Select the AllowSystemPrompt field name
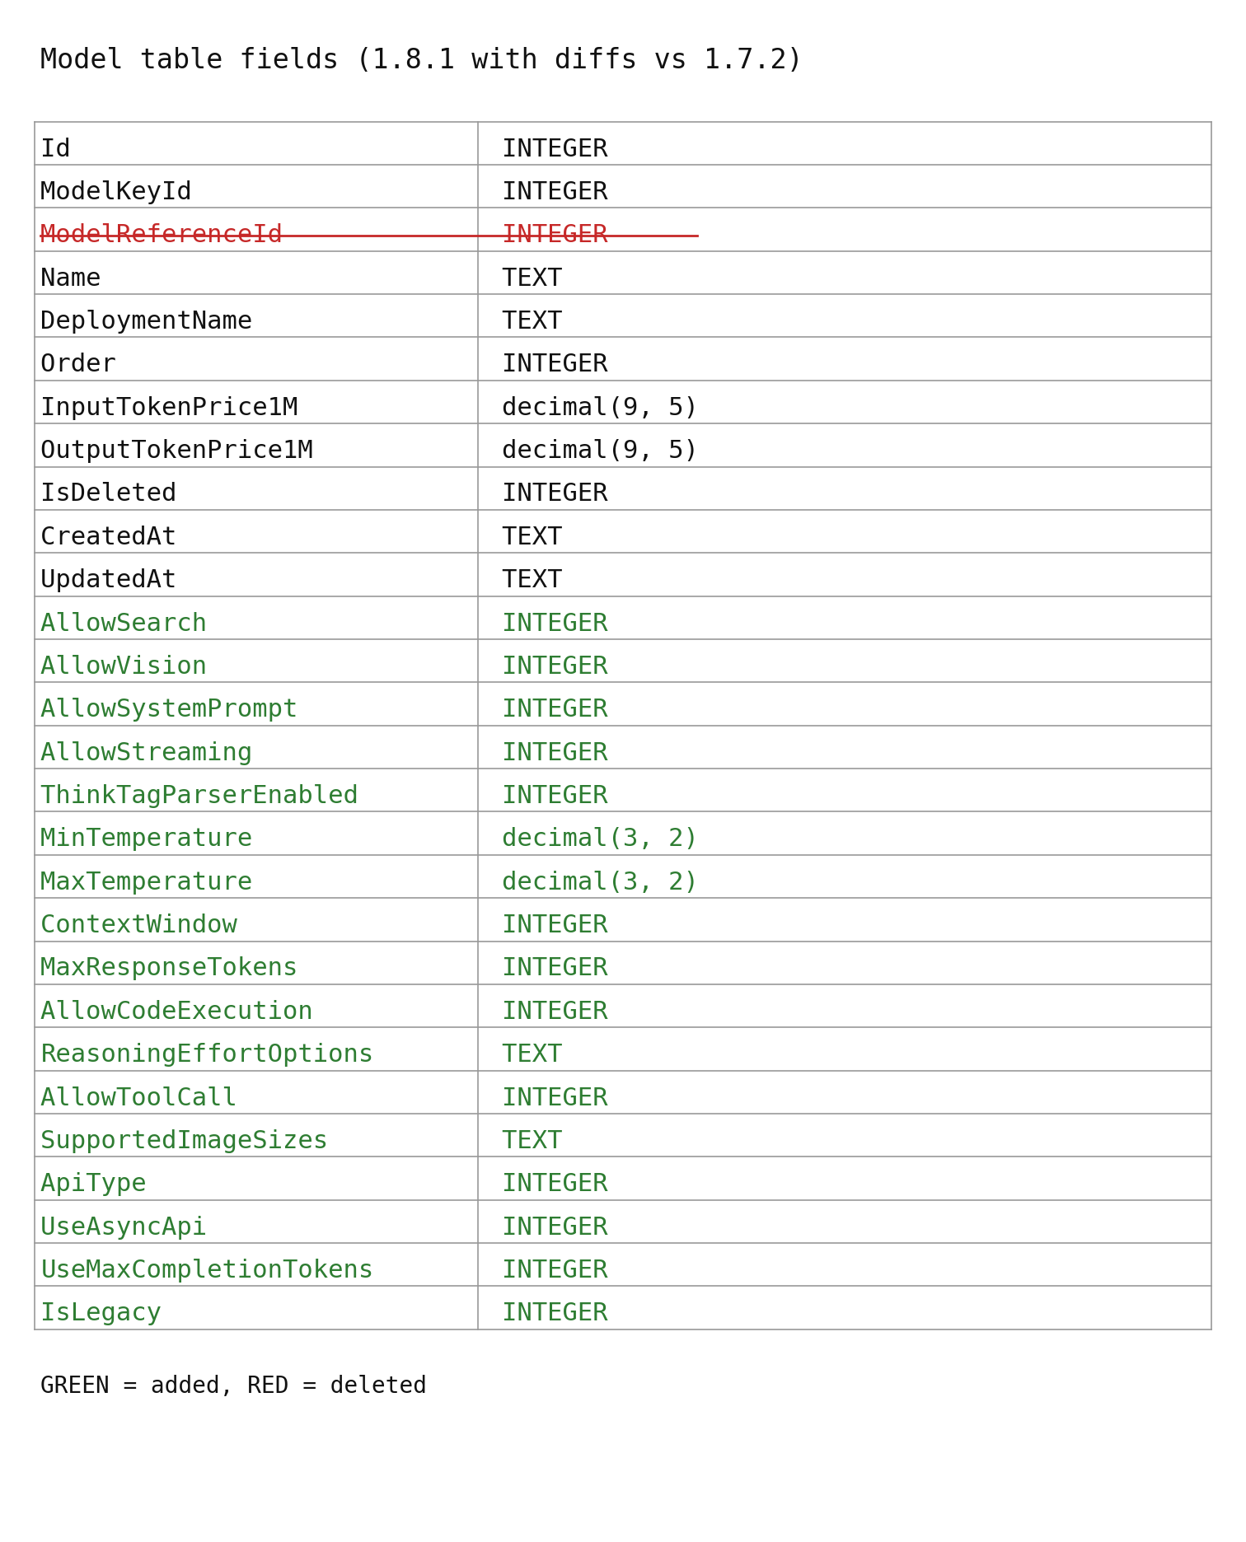Viewport: 1246px width, 1542px height. tap(169, 708)
